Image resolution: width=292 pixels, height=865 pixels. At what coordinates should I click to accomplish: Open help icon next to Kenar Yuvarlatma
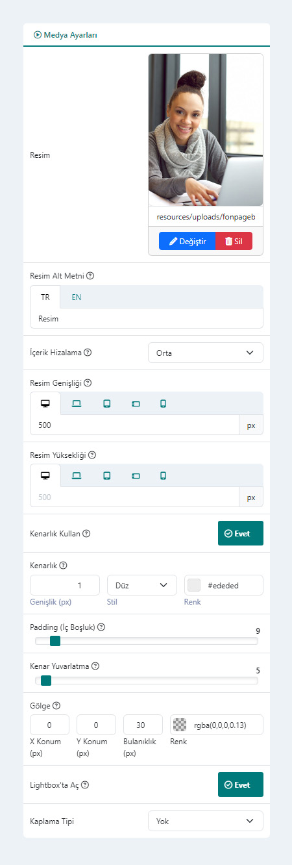coord(95,666)
